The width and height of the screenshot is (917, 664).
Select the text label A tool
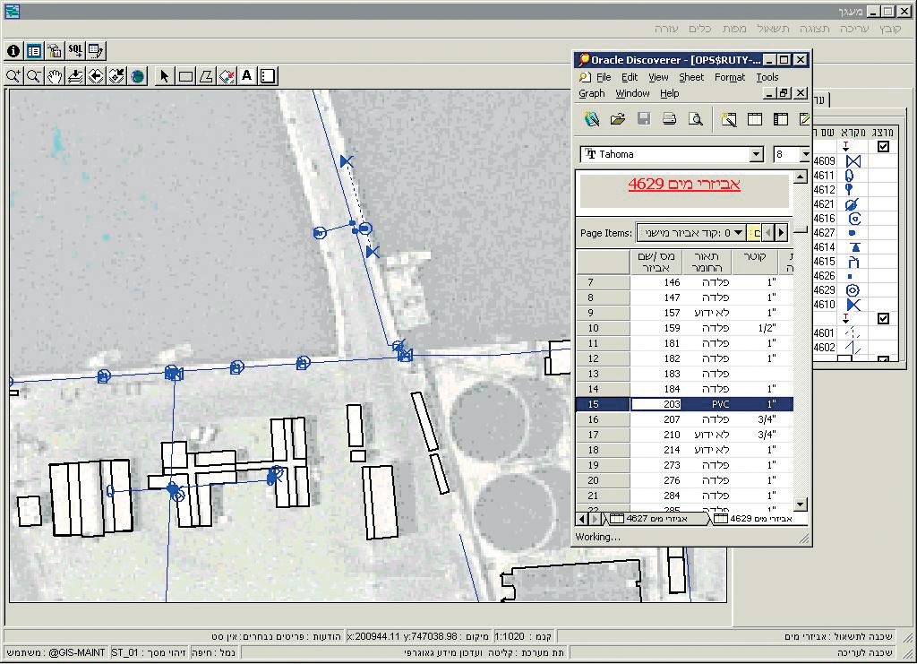coord(247,76)
